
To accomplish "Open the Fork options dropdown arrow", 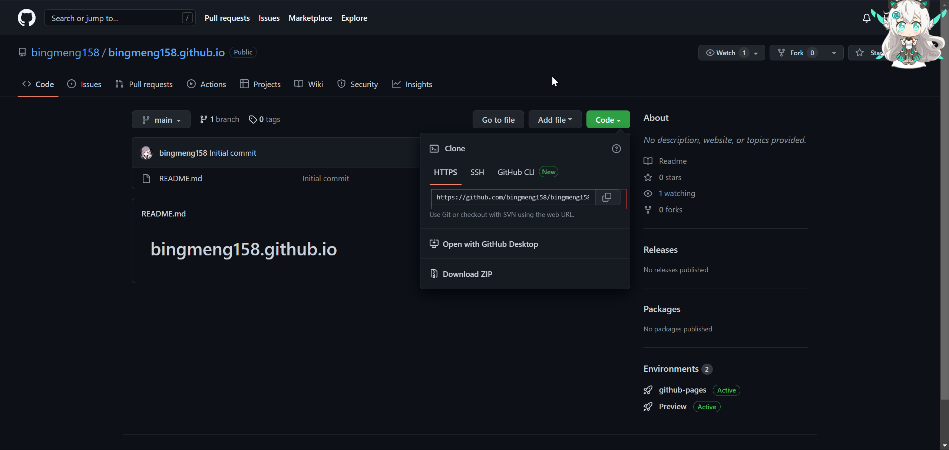I will [834, 53].
